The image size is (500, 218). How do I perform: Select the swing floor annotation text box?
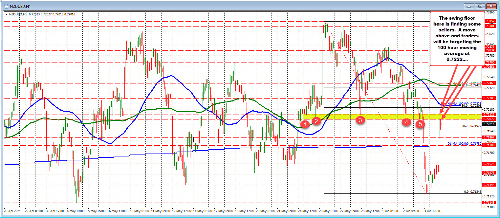(457, 39)
